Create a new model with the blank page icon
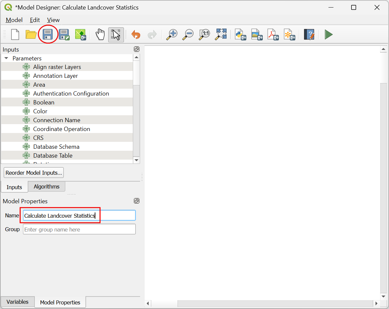The width and height of the screenshot is (389, 309). pyautogui.click(x=15, y=34)
